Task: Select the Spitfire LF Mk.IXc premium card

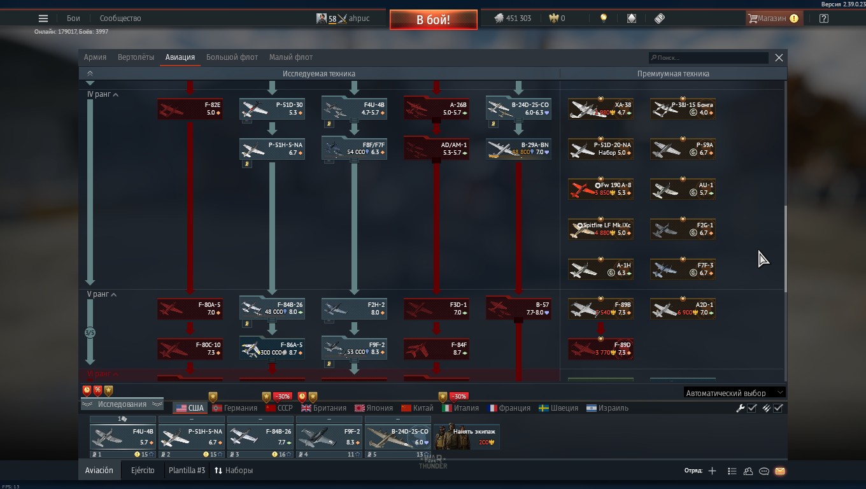Action: click(600, 229)
